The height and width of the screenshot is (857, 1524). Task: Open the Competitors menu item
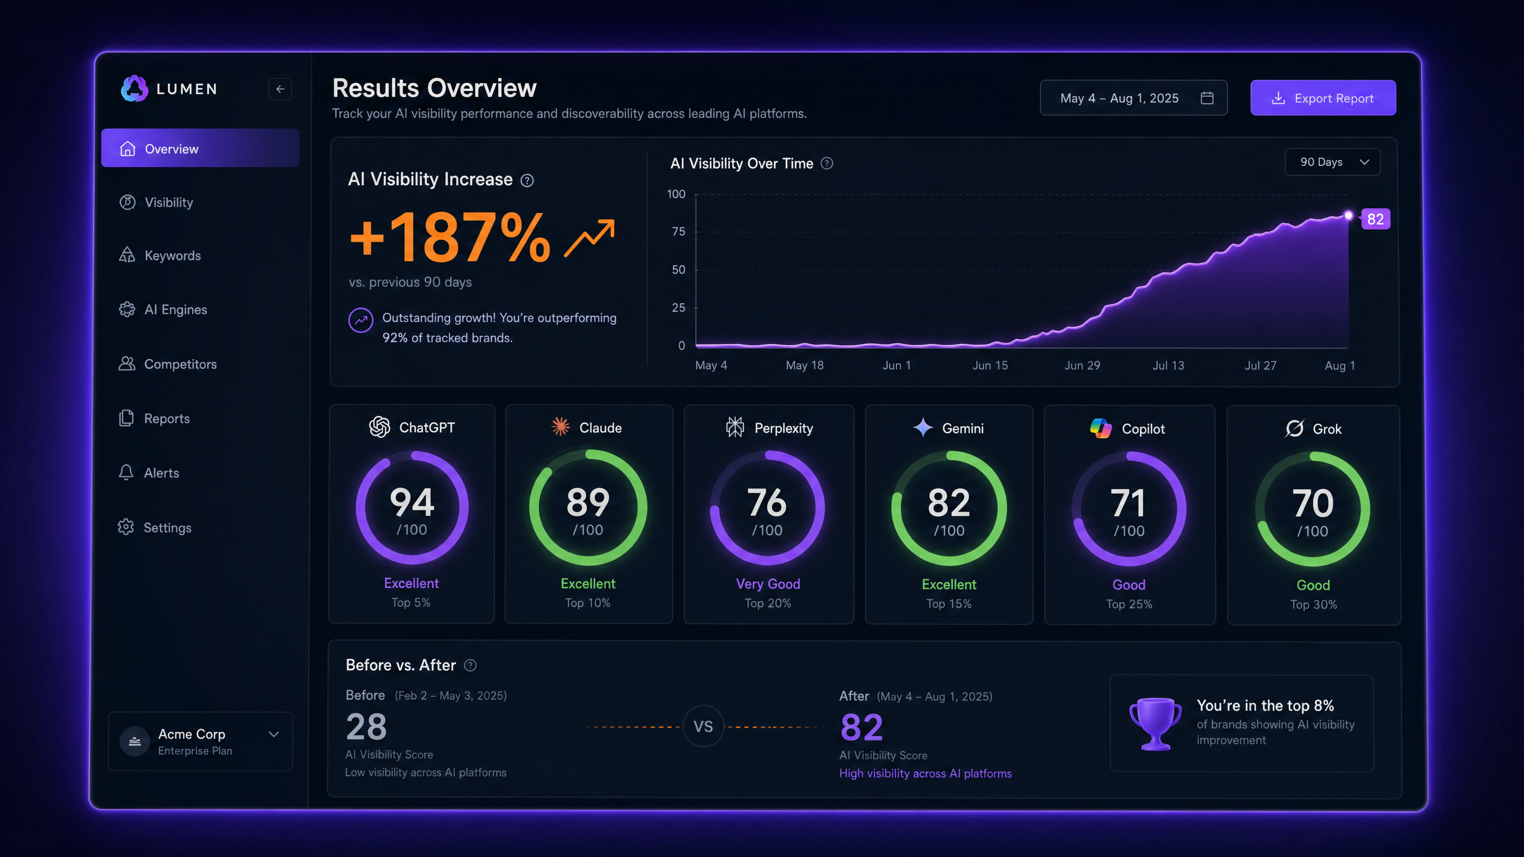coord(200,364)
